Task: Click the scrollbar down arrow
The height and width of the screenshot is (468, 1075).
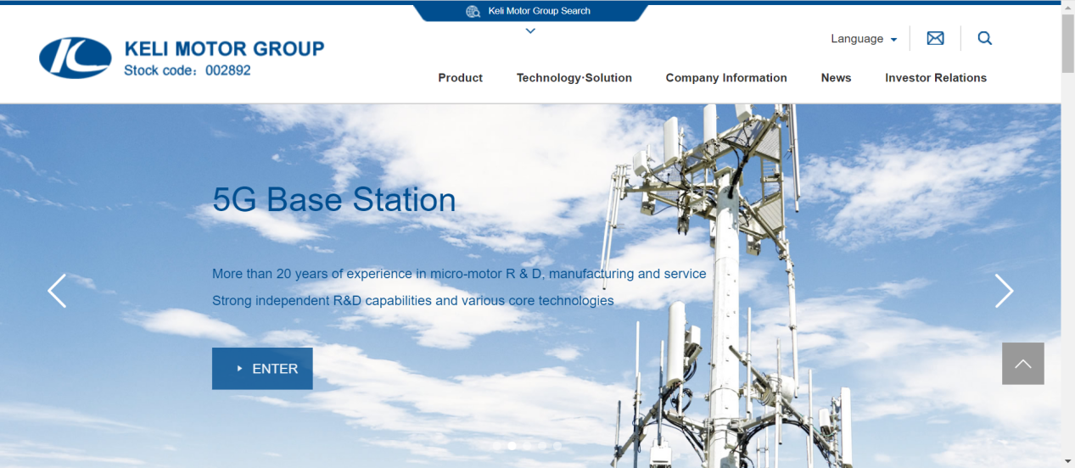Action: [x=1067, y=461]
